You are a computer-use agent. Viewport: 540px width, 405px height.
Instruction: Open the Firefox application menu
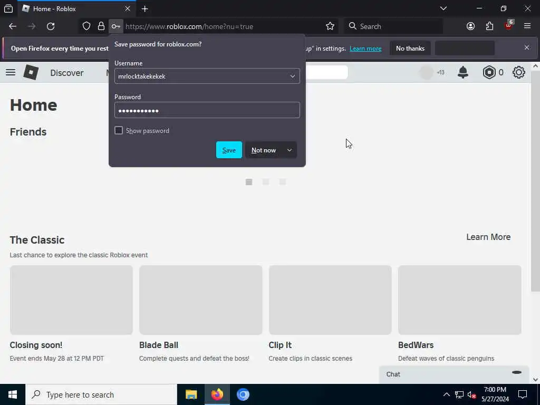click(527, 26)
